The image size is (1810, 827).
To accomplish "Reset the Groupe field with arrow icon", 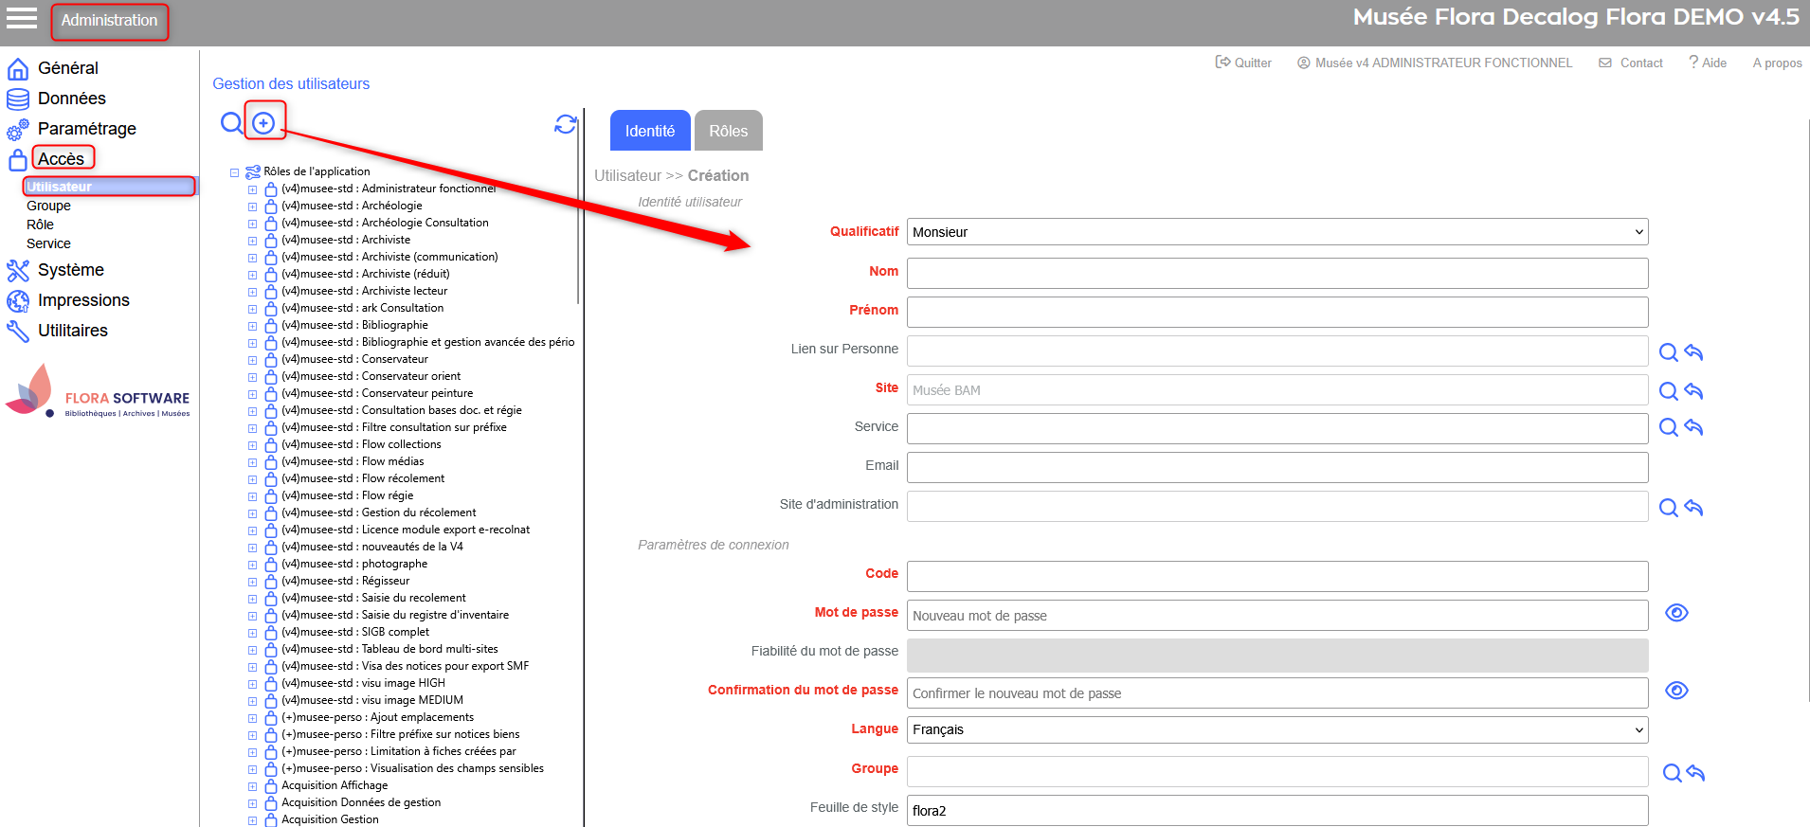I will 1696,773.
